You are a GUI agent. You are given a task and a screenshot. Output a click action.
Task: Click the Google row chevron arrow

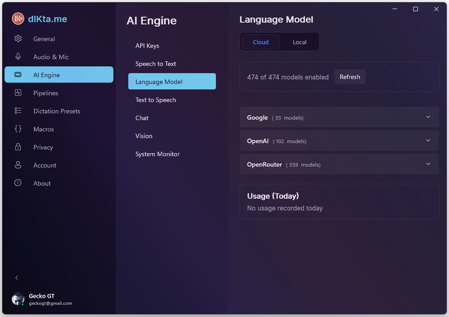coord(428,117)
